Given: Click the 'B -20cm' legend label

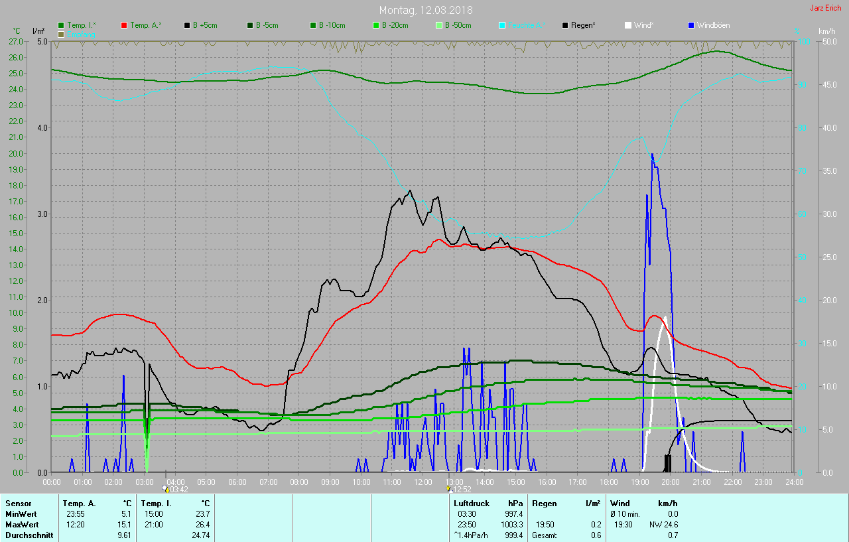Looking at the screenshot, I should (395, 25).
